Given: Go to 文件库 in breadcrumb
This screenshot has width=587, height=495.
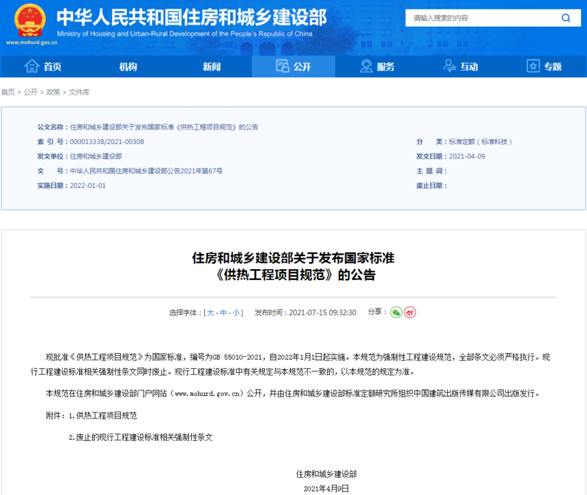Looking at the screenshot, I should coord(79,92).
